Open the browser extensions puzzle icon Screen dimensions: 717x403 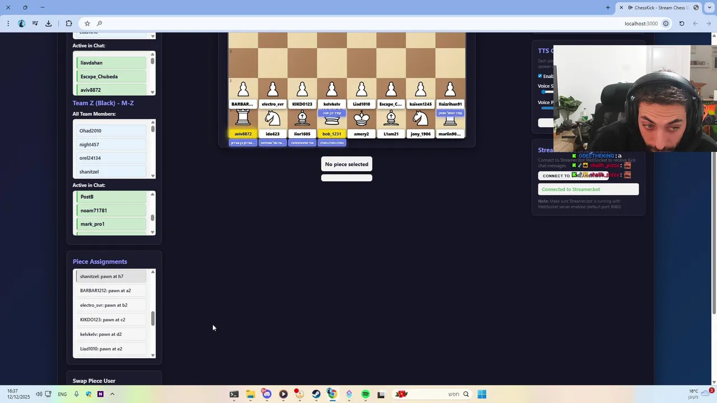click(x=69, y=24)
